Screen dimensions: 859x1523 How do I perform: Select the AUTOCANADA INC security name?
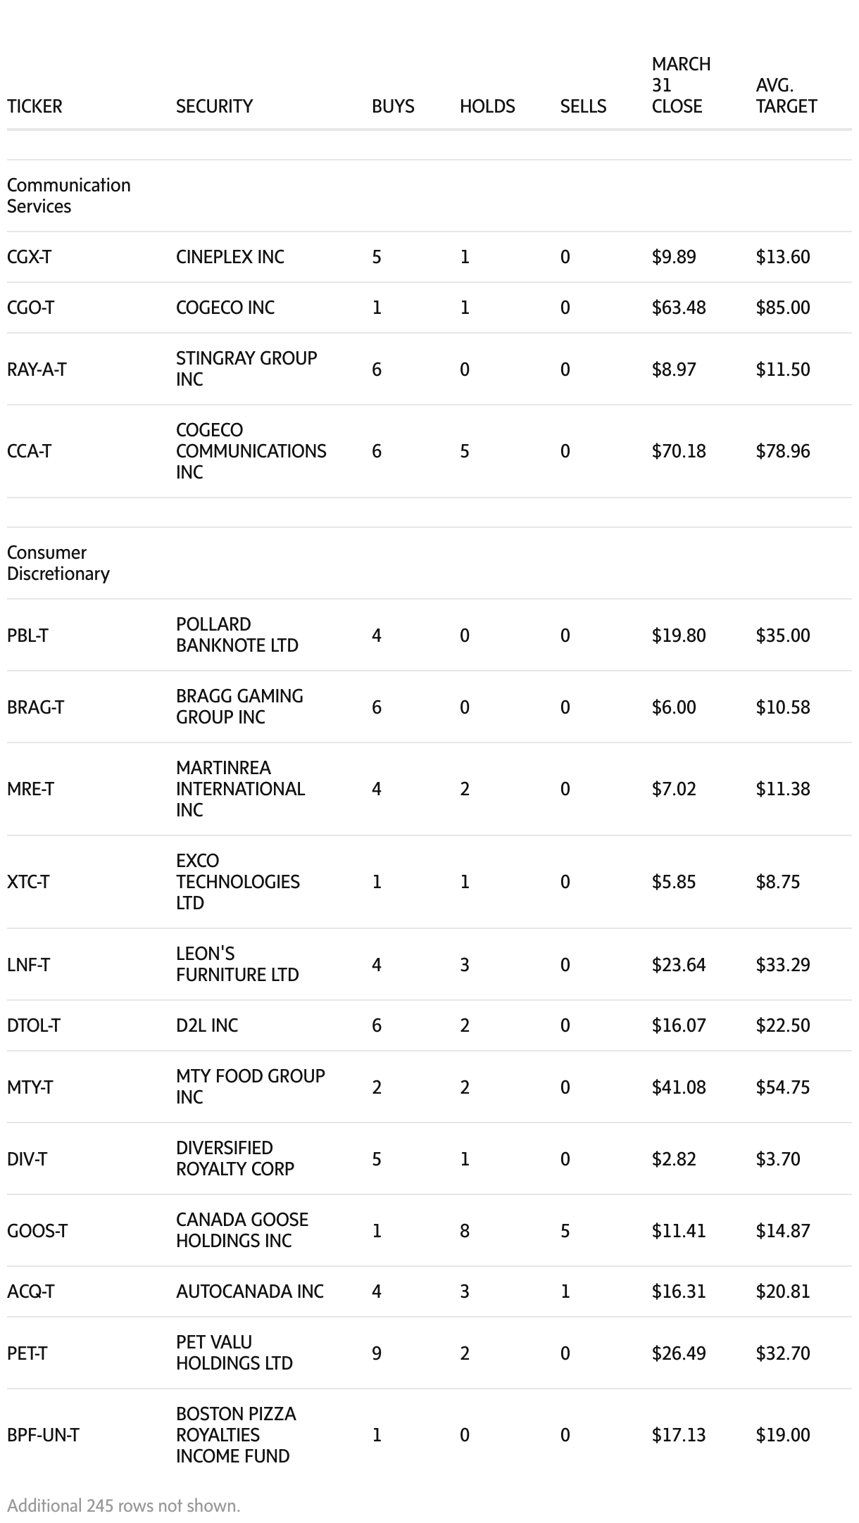point(249,1291)
